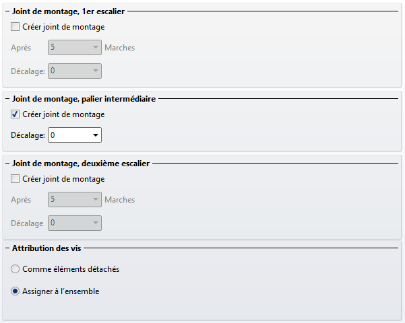
Task: Open the palier intermédiaire Décalage dropdown arrow
Action: 95,135
